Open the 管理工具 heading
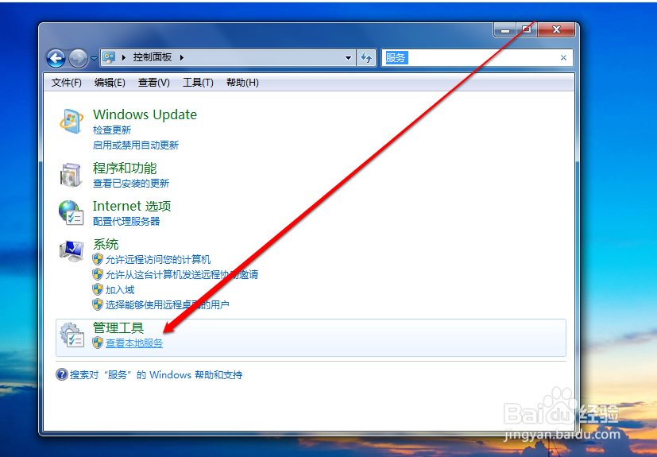This screenshot has height=457, width=657. coord(118,327)
